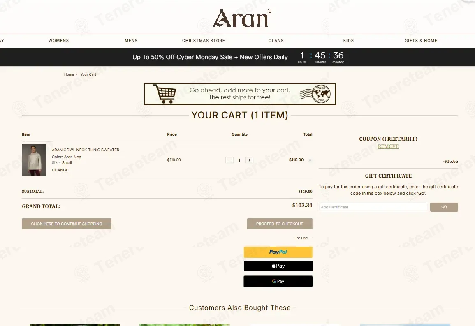Click GO to apply gift certificate

pyautogui.click(x=444, y=207)
